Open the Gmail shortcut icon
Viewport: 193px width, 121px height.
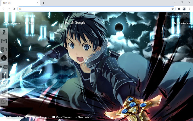pyautogui.click(x=4, y=41)
